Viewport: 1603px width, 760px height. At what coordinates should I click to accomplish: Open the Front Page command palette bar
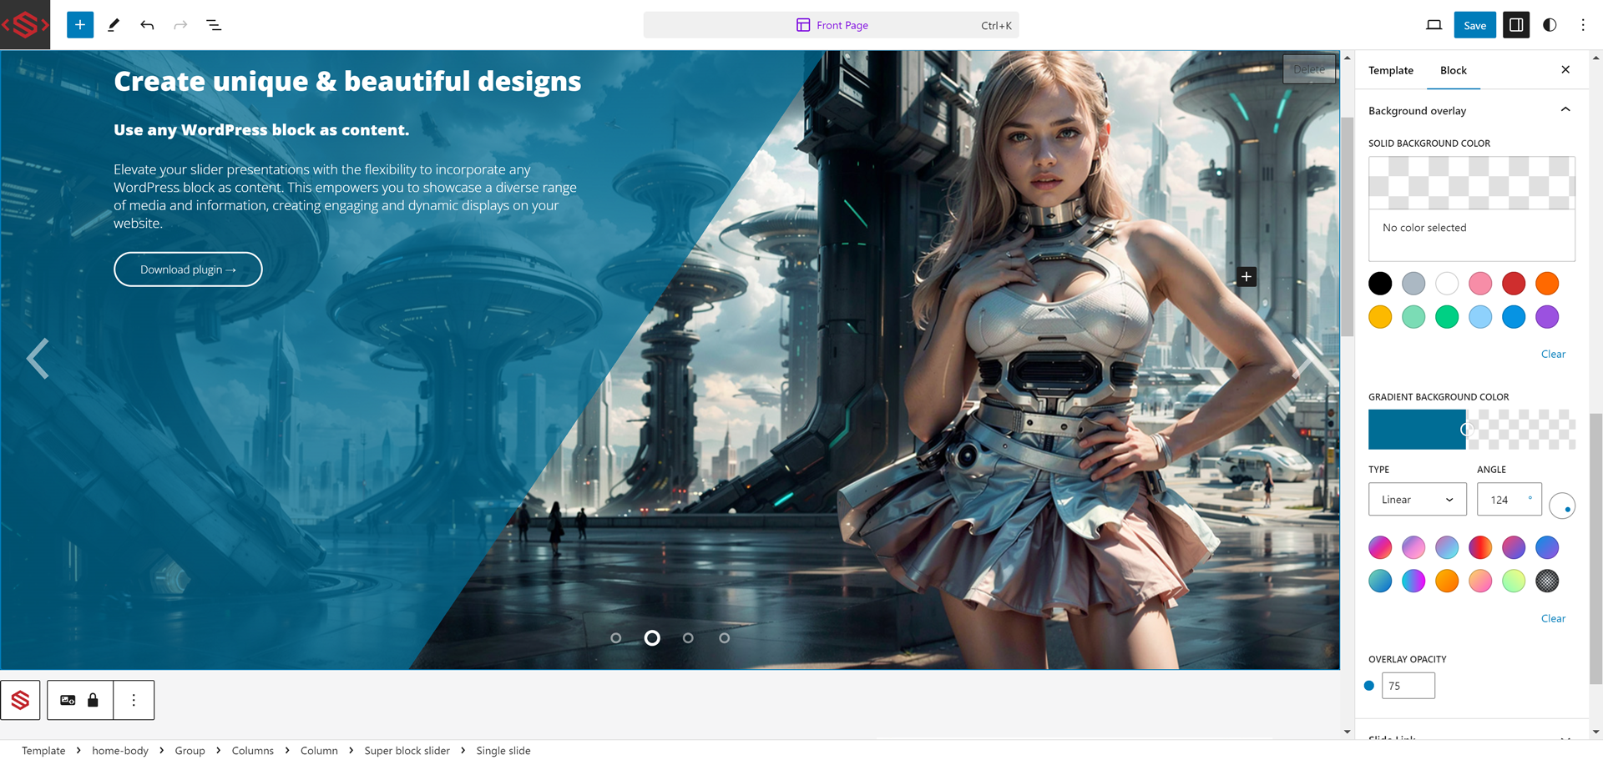point(831,25)
